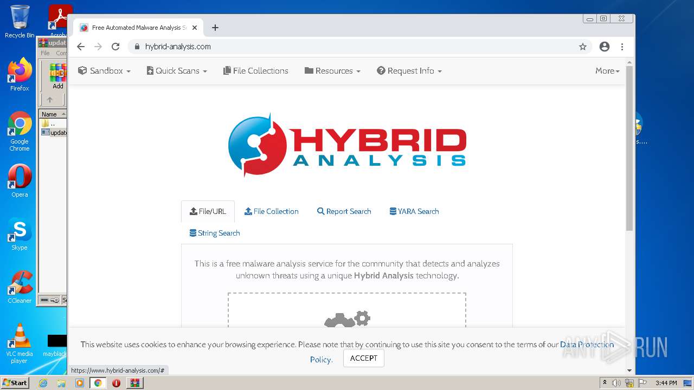Click the Add button in WinRAR toolbar
The width and height of the screenshot is (694, 390).
[x=57, y=76]
